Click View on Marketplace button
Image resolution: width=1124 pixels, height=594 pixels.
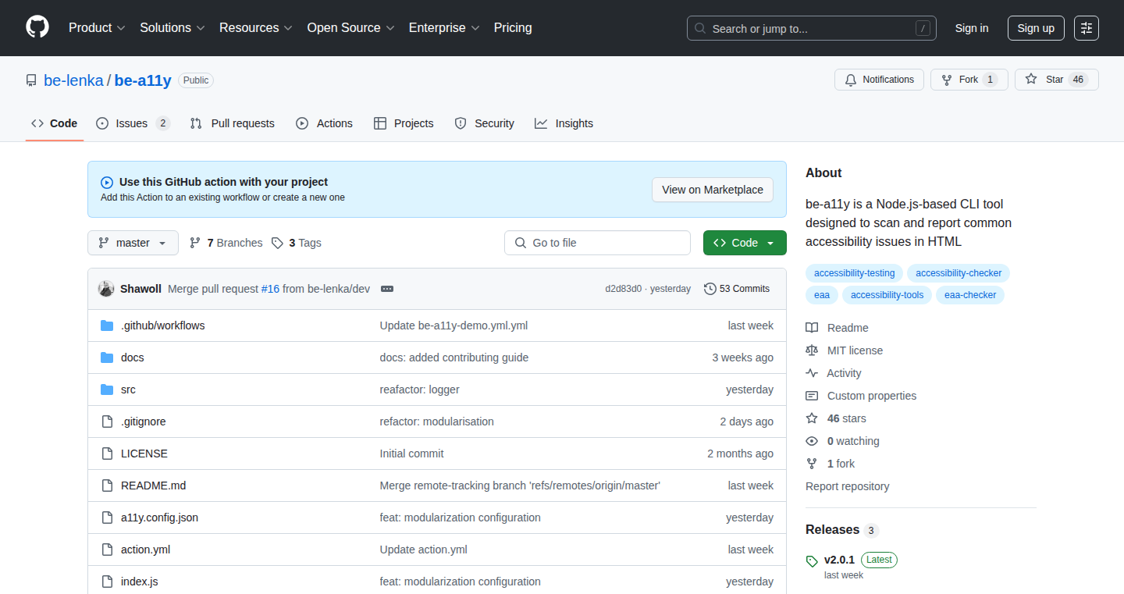tap(713, 190)
